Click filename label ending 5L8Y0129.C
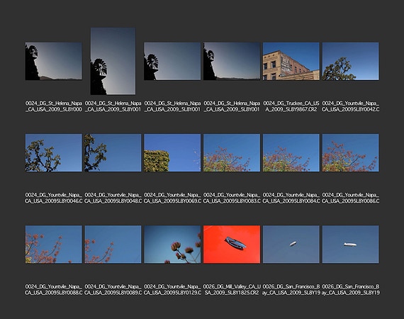The width and height of the screenshot is (404, 319). [172, 290]
